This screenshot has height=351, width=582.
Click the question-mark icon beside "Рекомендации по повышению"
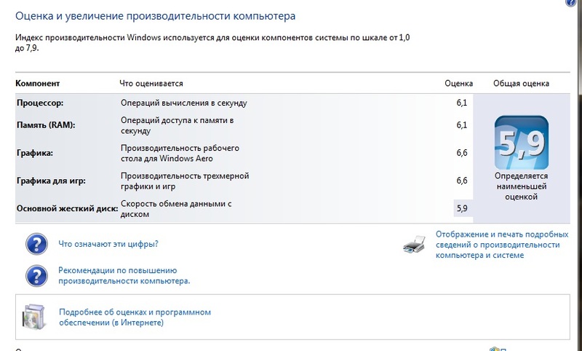36,275
